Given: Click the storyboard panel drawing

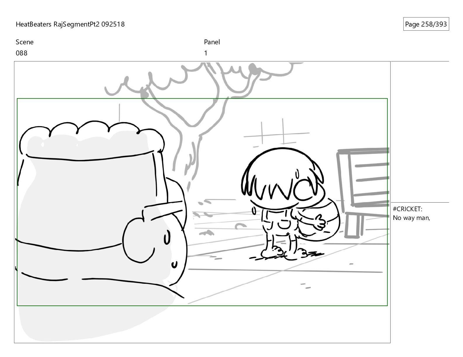Looking at the screenshot, I should tap(202, 202).
